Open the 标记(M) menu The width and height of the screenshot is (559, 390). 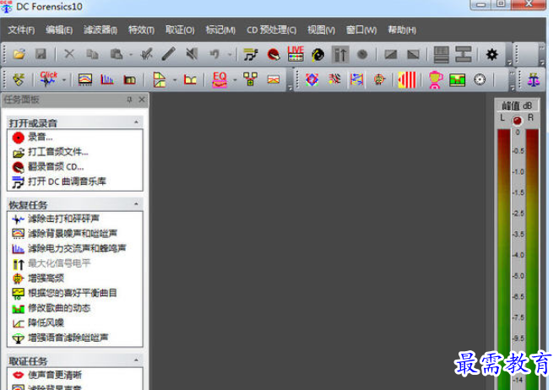(220, 30)
